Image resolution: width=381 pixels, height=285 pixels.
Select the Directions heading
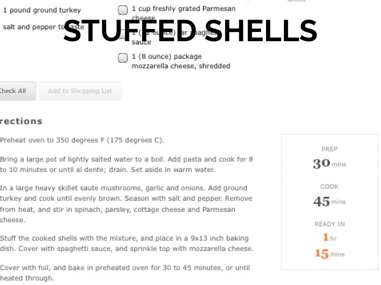21,121
